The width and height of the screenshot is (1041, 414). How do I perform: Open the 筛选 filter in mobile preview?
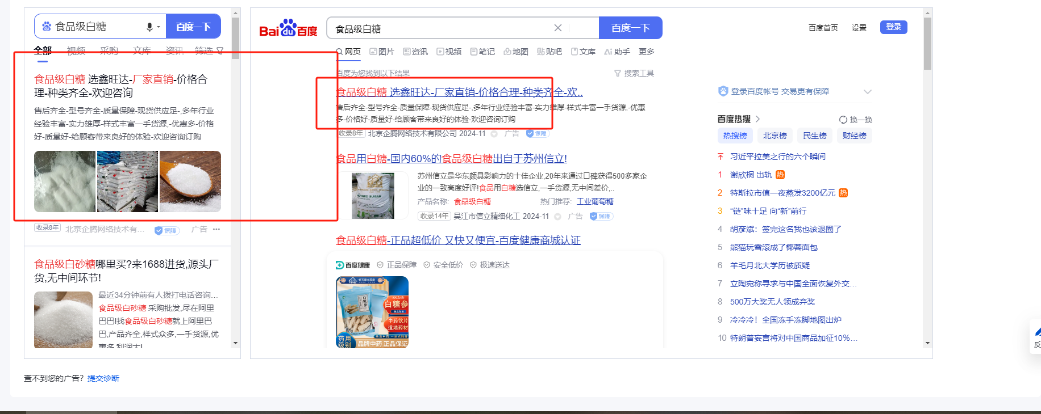209,51
